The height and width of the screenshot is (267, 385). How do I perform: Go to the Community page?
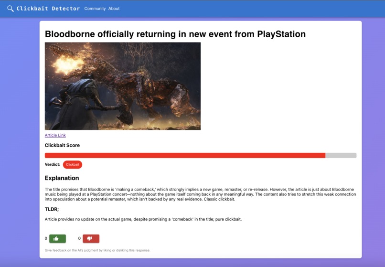[x=95, y=9]
